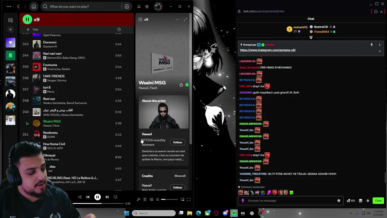Viewport: 387px width, 218px height.
Task: Skip to next track
Action: click(x=107, y=197)
